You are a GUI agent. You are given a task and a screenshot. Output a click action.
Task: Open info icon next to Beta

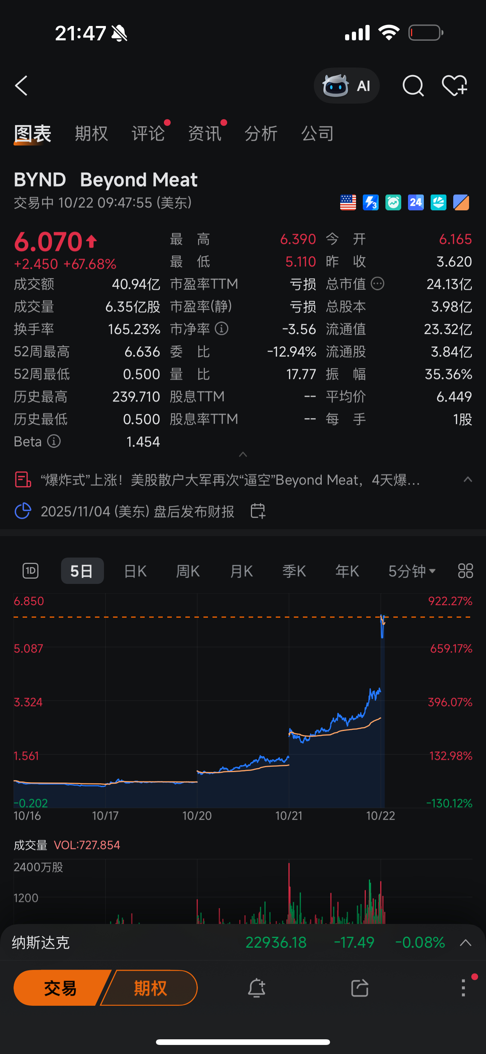pos(54,441)
